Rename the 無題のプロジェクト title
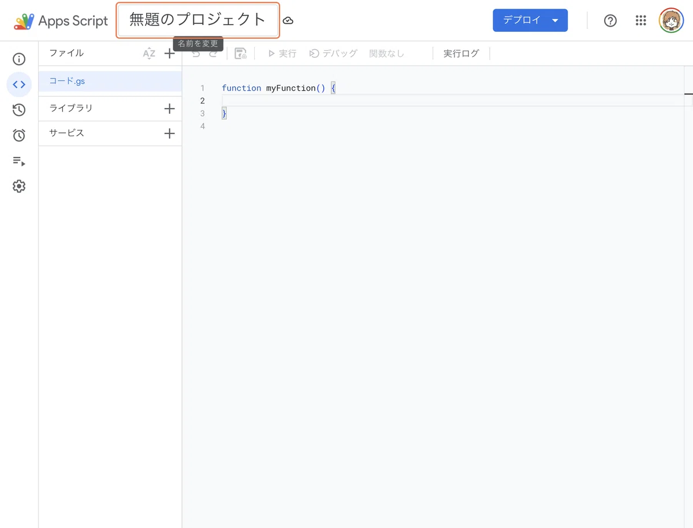The width and height of the screenshot is (693, 528). (198, 20)
